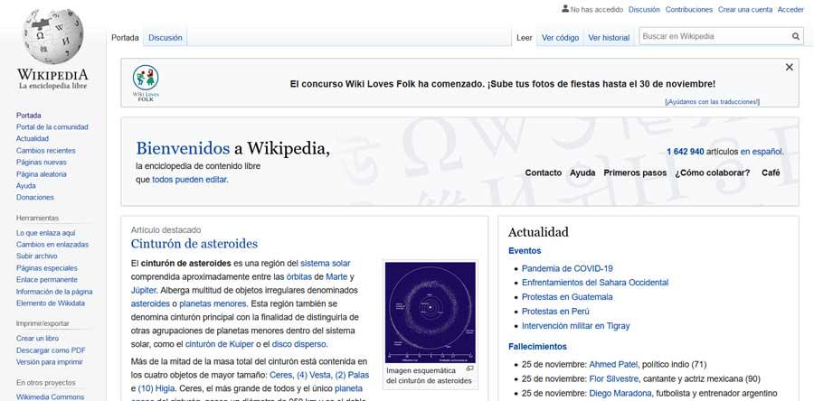This screenshot has width=814, height=401.
Task: Click Descargar como PDF
Action: tap(51, 350)
